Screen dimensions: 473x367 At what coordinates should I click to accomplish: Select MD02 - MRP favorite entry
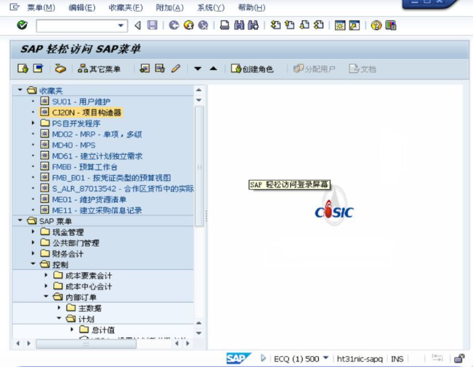click(97, 134)
